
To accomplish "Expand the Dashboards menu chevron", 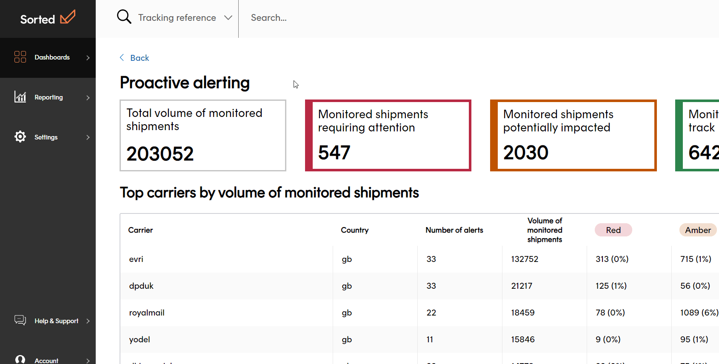I will pos(88,57).
